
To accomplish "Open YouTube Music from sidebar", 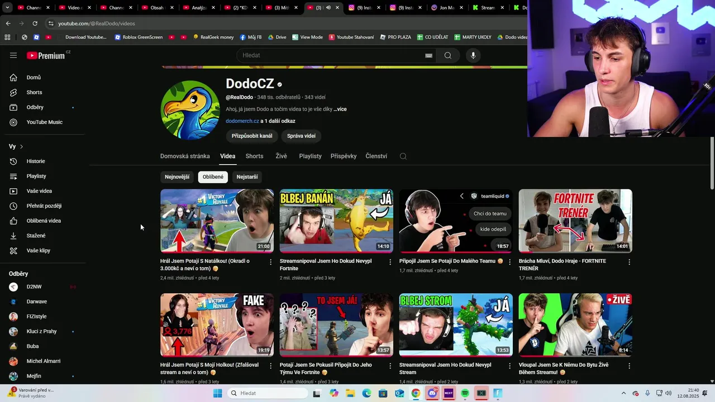I will coord(43,122).
